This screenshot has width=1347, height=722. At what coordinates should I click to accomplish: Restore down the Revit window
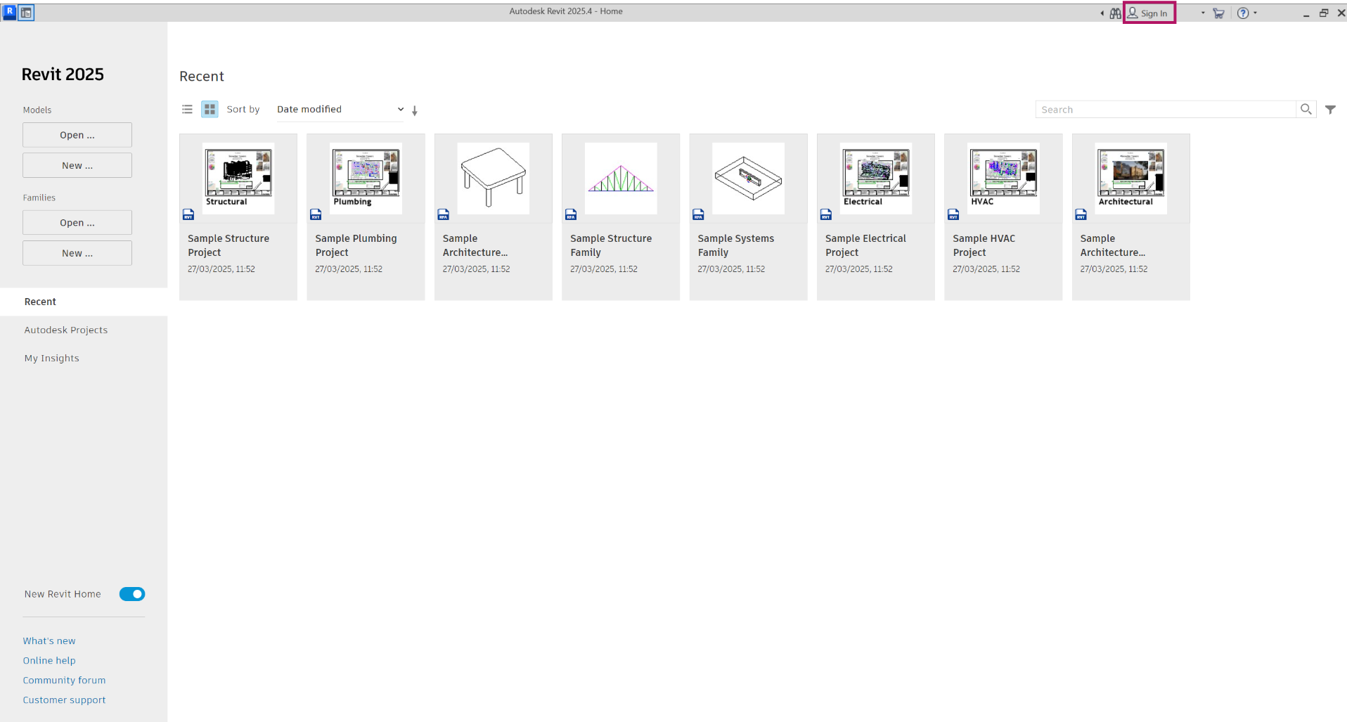(x=1324, y=13)
